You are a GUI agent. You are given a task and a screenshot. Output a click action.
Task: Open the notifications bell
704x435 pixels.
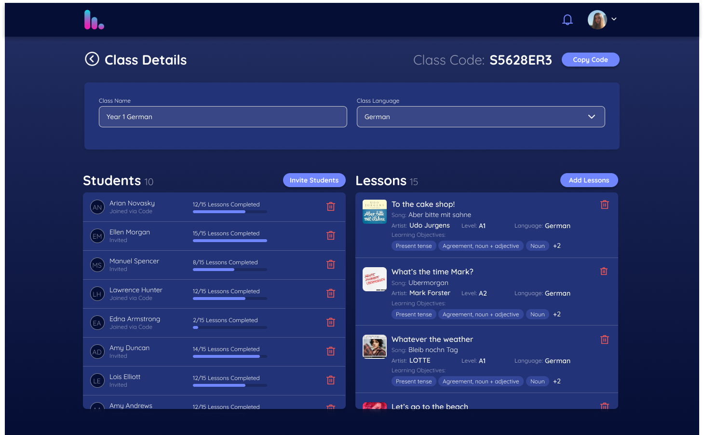[x=568, y=20]
